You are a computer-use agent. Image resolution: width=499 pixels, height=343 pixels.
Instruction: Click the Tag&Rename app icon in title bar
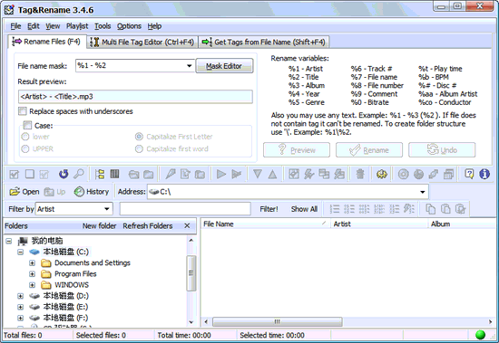[9, 10]
